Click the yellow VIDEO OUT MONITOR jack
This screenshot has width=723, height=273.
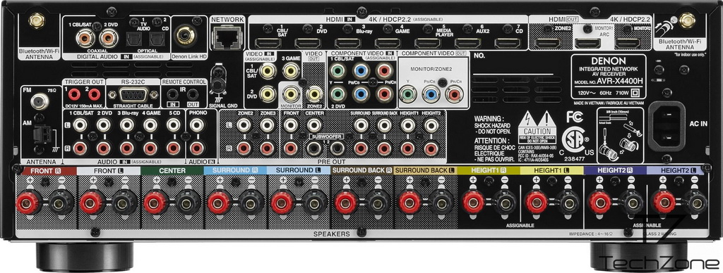291,94
